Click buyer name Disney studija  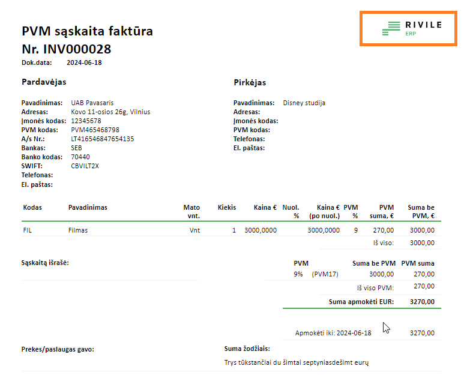(304, 103)
